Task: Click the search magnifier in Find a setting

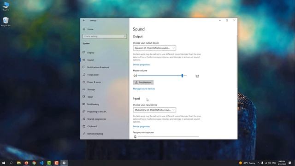Action: (x=124, y=36)
